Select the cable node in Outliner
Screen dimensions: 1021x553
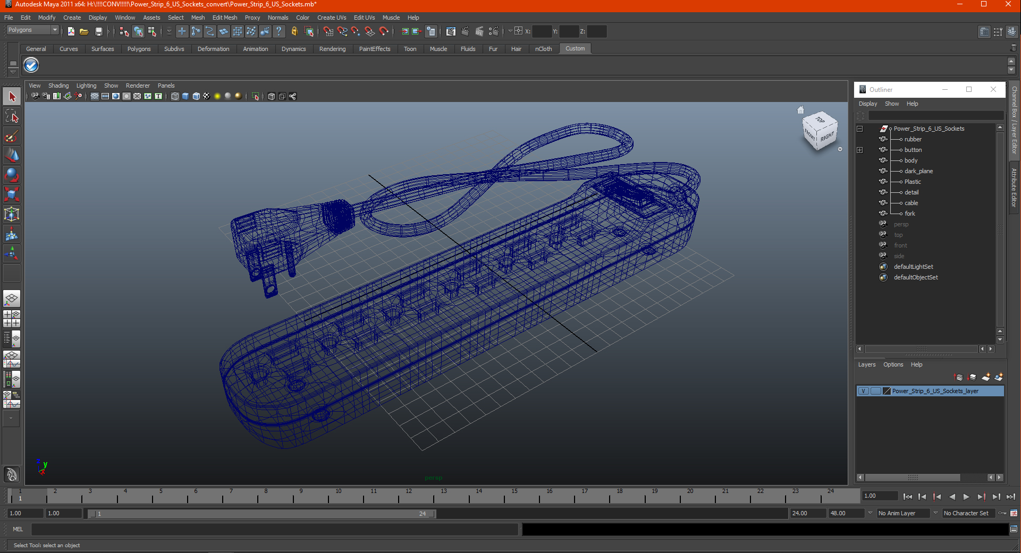(x=911, y=203)
